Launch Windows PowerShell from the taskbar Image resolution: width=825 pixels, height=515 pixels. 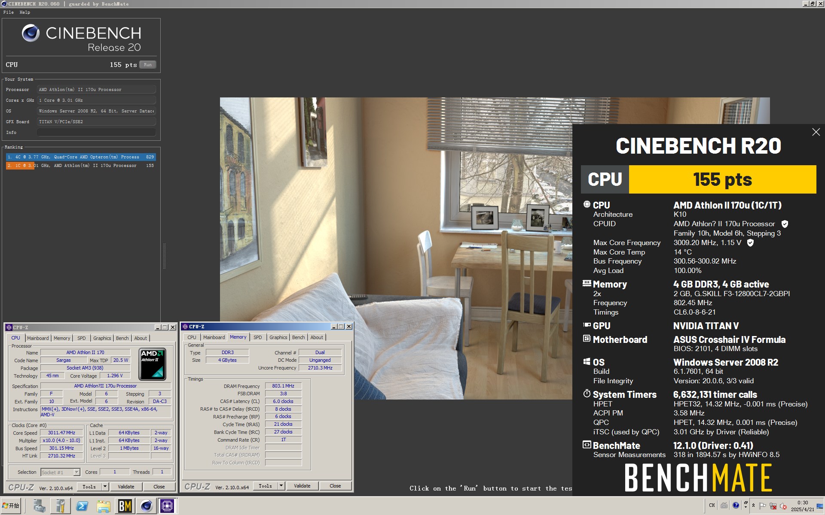point(82,506)
